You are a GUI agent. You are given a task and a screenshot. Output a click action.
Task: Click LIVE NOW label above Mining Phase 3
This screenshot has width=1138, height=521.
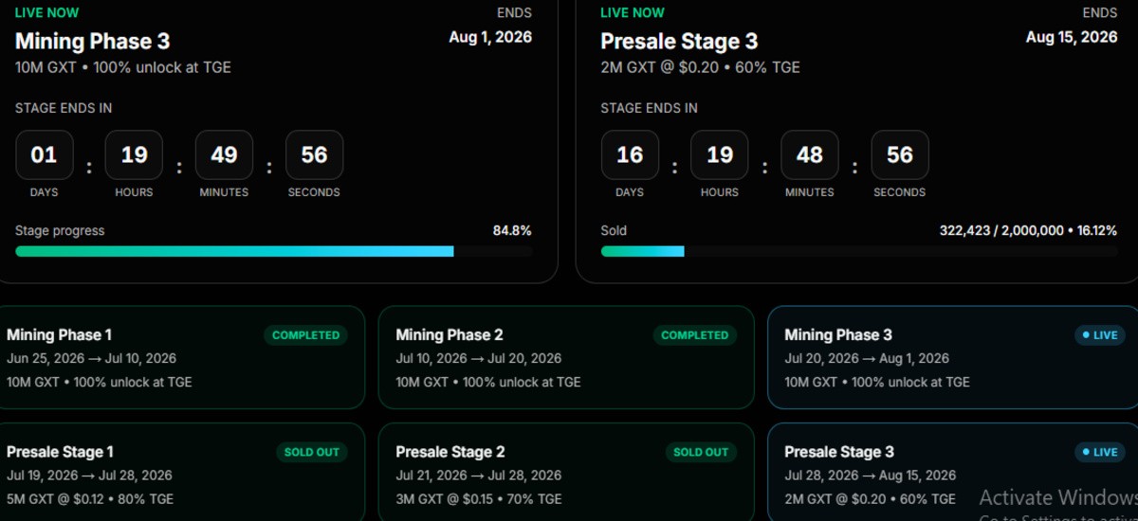pos(47,13)
